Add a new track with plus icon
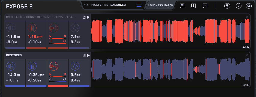The image size is (256, 97). coord(205,6)
